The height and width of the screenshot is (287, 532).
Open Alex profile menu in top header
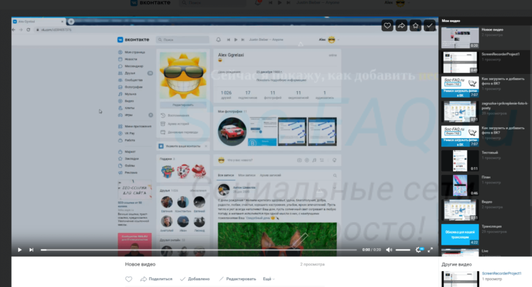pyautogui.click(x=397, y=3)
